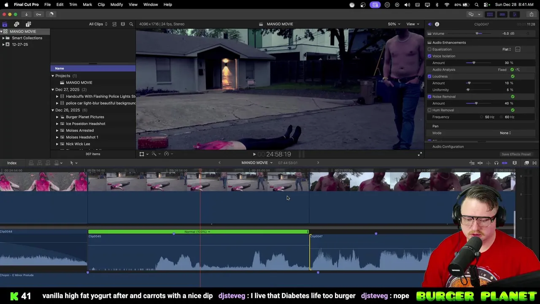Open the Equalization controls graph icon
Screen dimensions: 540x304
point(518,49)
